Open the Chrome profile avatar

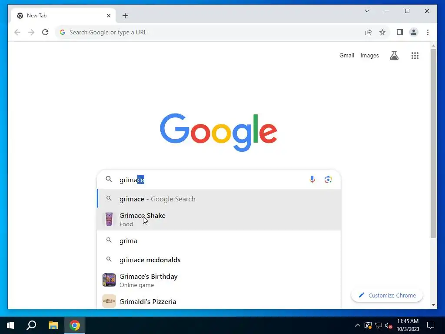[x=414, y=32]
